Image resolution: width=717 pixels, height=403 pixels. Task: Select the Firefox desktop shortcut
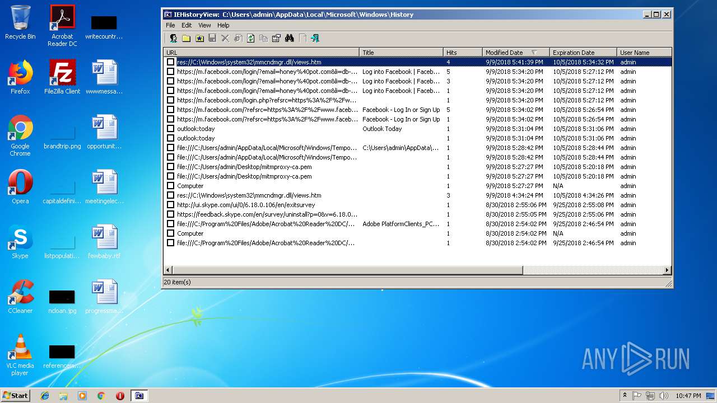click(20, 77)
